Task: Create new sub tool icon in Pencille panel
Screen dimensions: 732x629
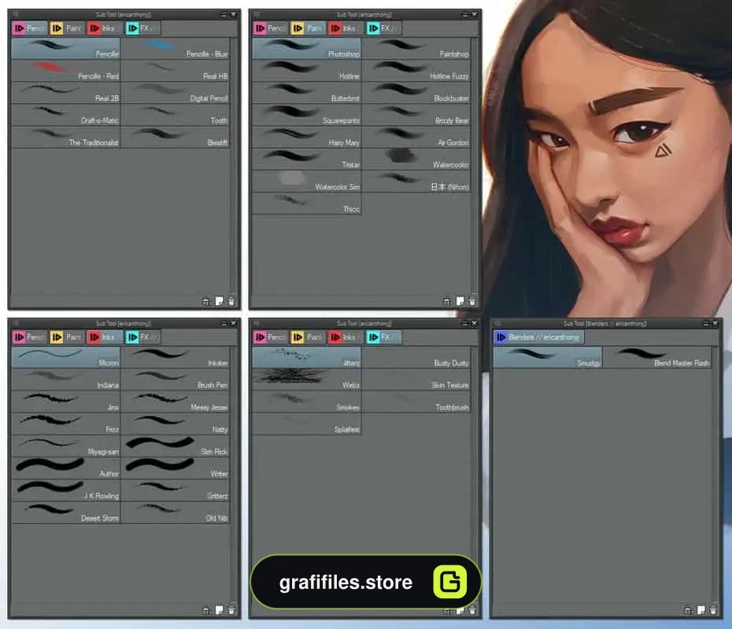Action: click(220, 301)
